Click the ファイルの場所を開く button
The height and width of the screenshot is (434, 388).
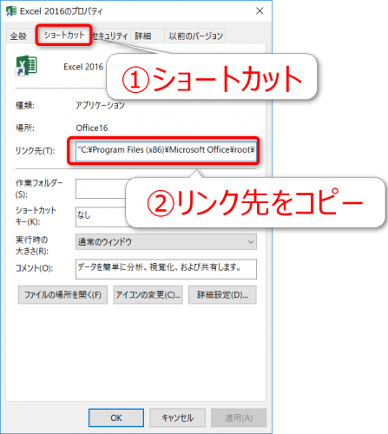click(62, 295)
